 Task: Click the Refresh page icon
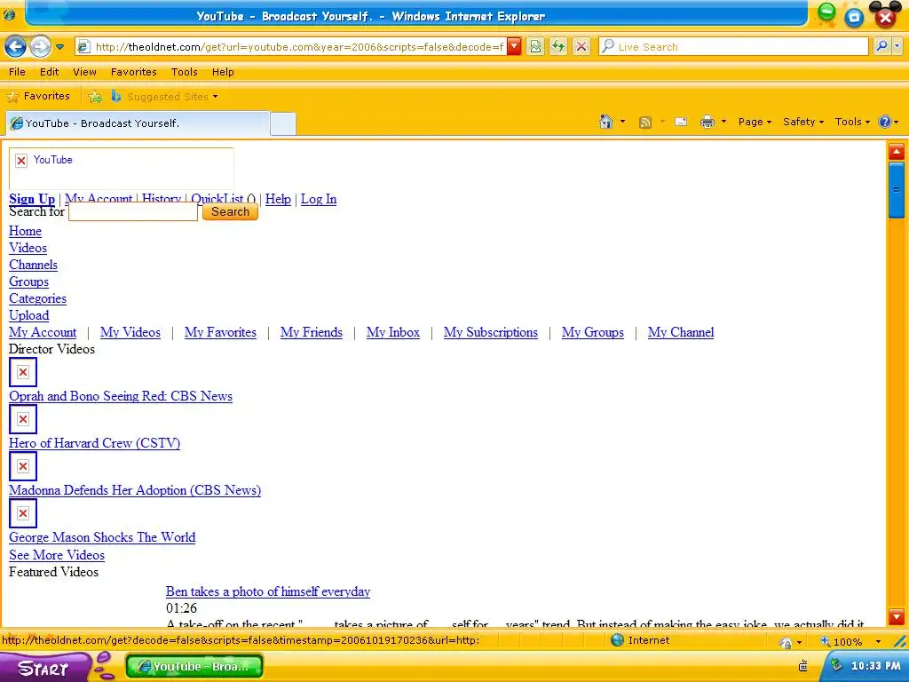tap(558, 47)
